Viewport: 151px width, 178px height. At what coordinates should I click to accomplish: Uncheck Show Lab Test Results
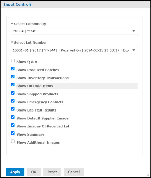coord(13,109)
